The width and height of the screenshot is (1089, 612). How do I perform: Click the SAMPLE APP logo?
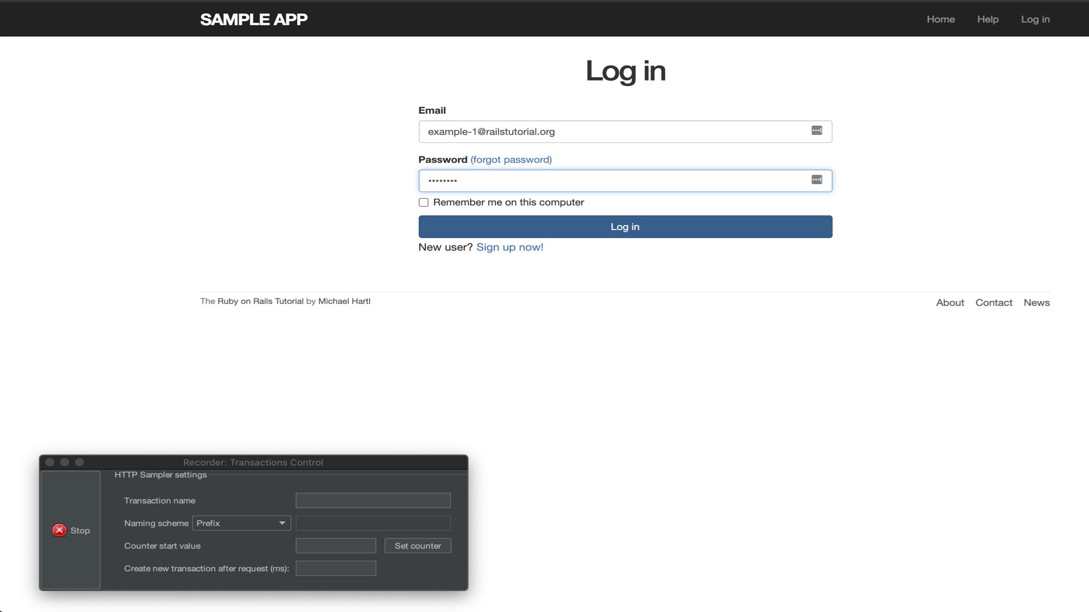tap(254, 19)
